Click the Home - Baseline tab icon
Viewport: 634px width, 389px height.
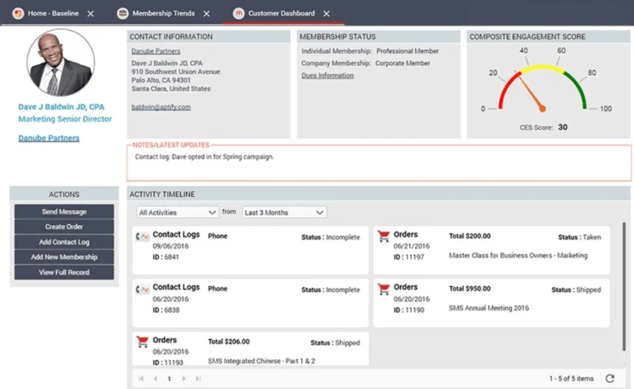pyautogui.click(x=18, y=13)
